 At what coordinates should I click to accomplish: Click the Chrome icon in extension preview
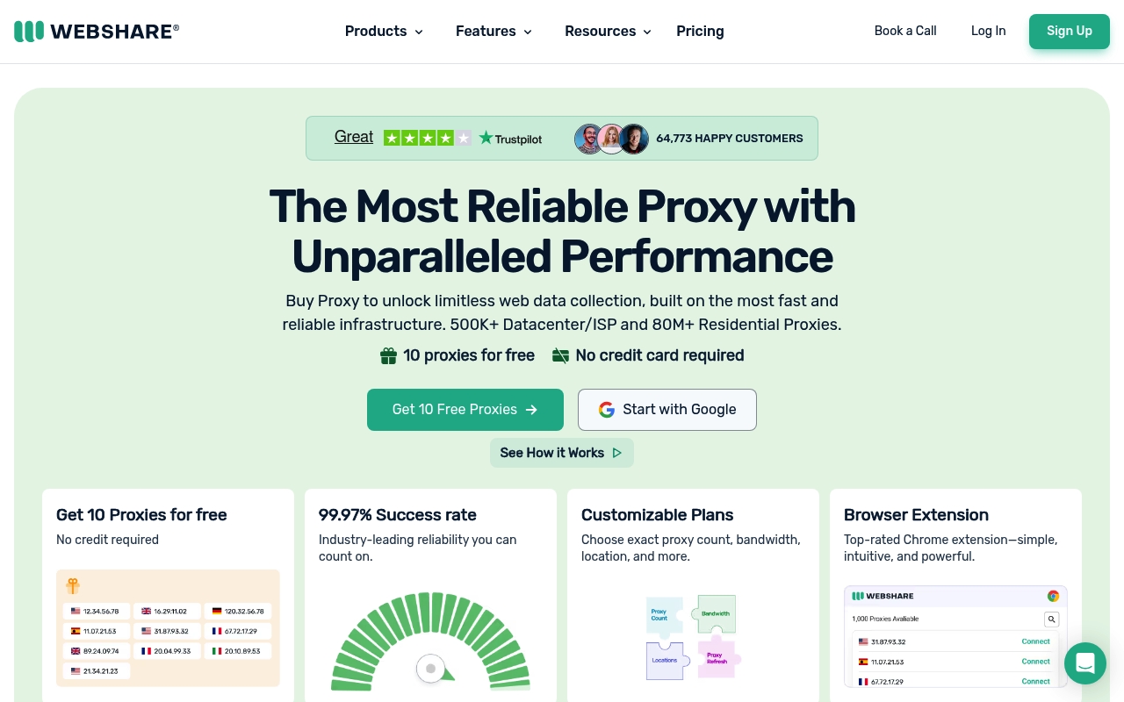click(x=1053, y=596)
